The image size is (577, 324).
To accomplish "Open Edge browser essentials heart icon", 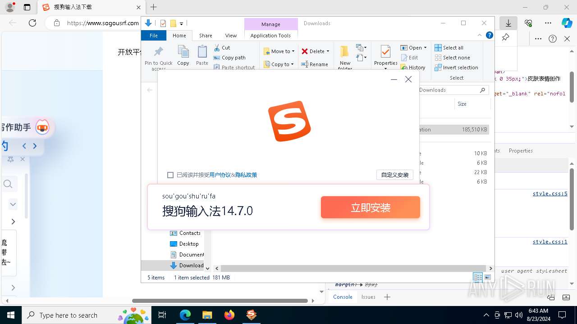I will [528, 23].
